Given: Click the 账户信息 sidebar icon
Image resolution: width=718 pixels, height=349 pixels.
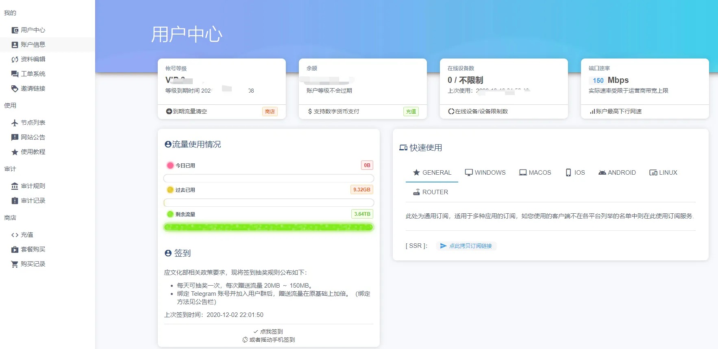Looking at the screenshot, I should tap(15, 45).
